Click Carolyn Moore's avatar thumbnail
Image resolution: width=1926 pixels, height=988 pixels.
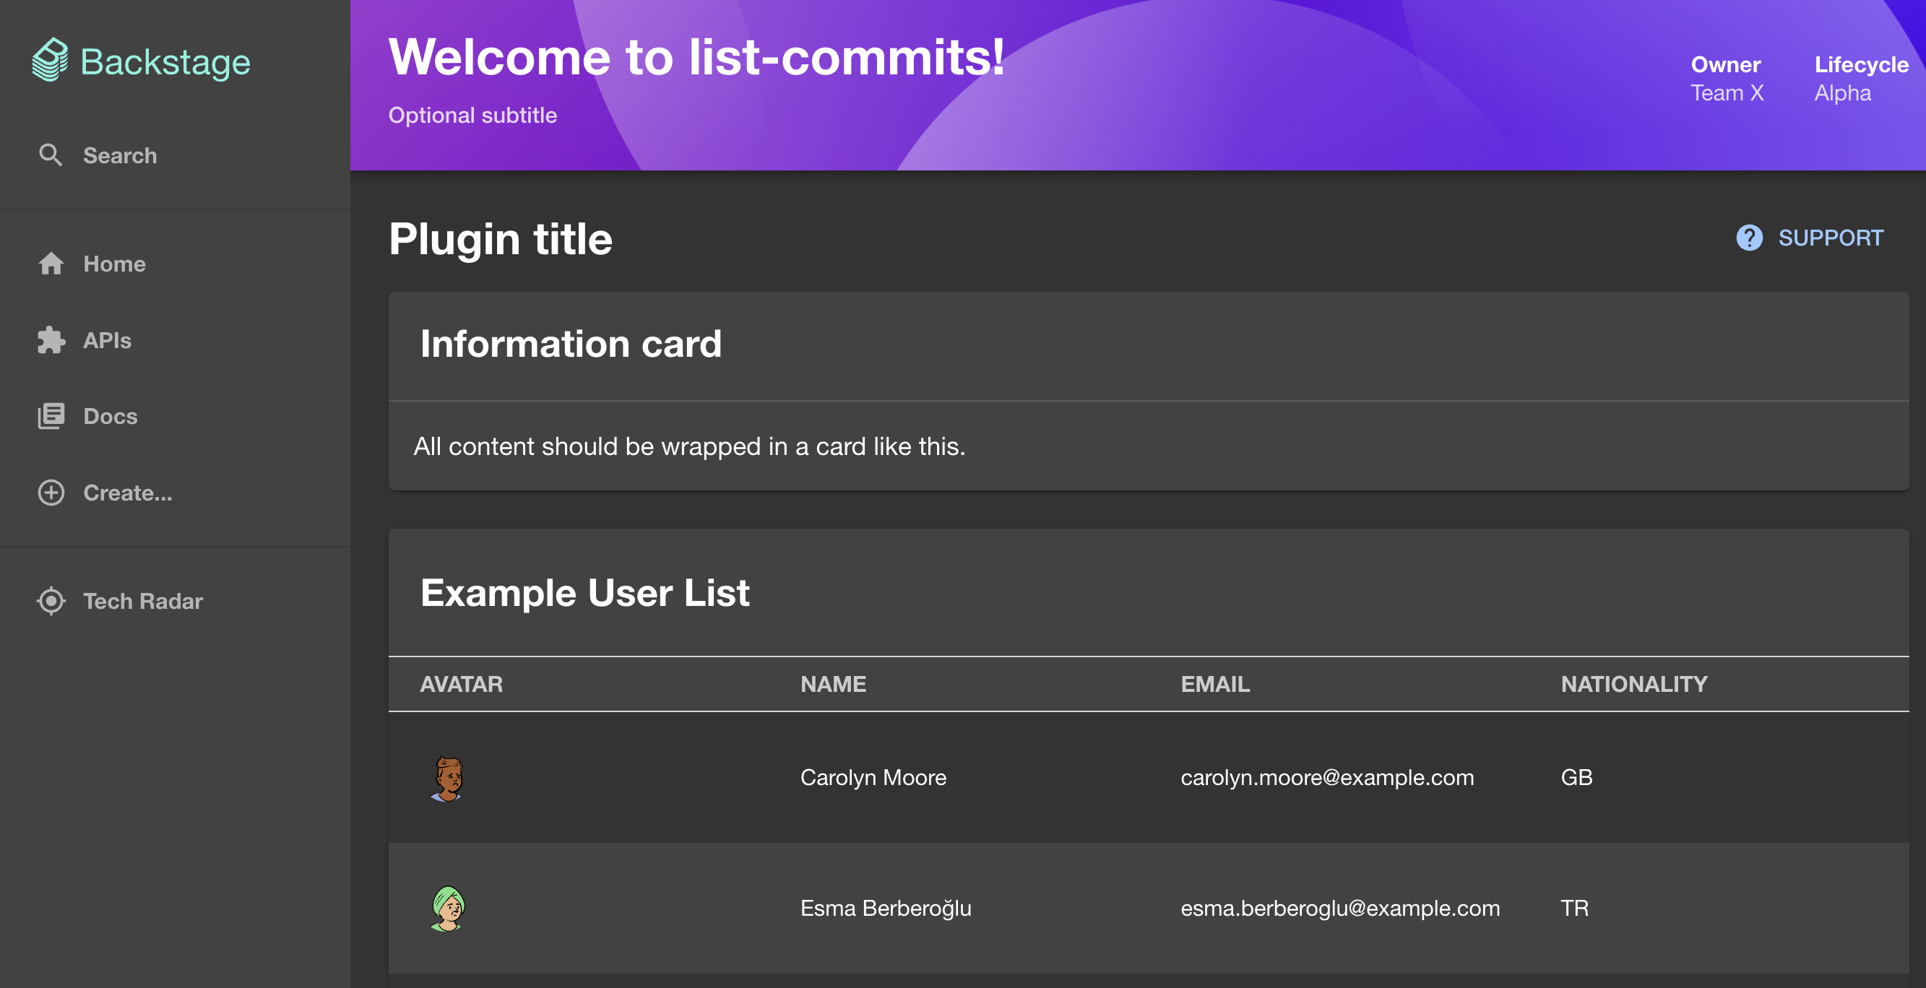(450, 778)
